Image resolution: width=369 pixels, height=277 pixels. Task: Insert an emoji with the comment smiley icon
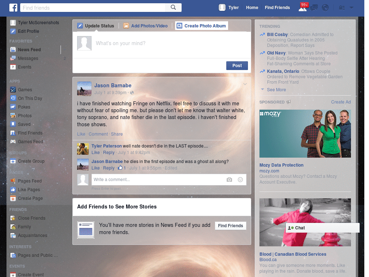(x=240, y=179)
